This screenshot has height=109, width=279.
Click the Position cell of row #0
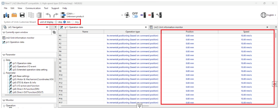click(x=190, y=36)
